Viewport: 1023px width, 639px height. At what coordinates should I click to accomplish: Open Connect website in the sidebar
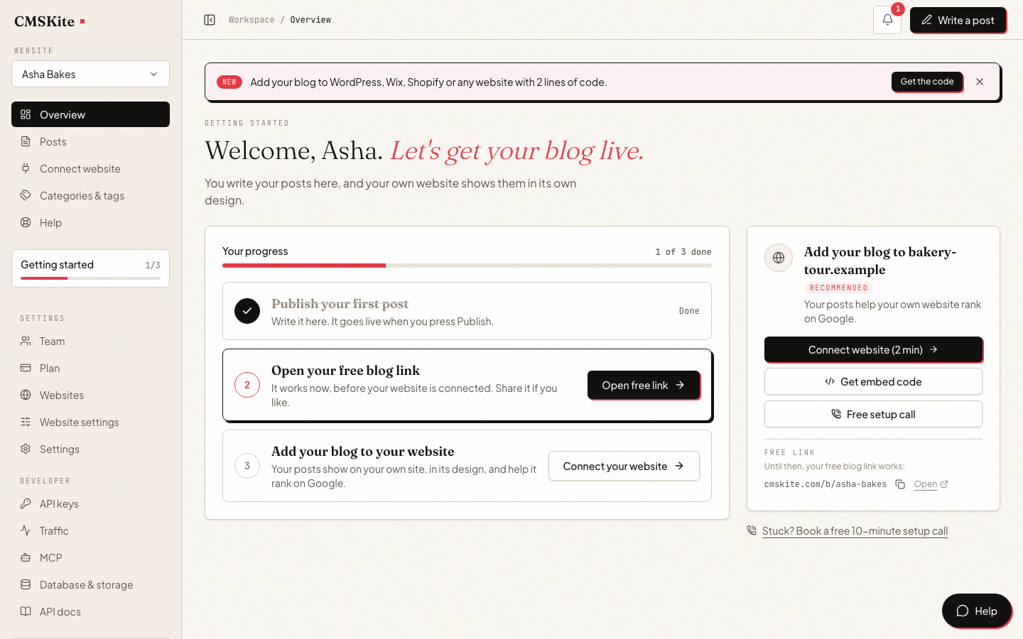click(x=90, y=168)
